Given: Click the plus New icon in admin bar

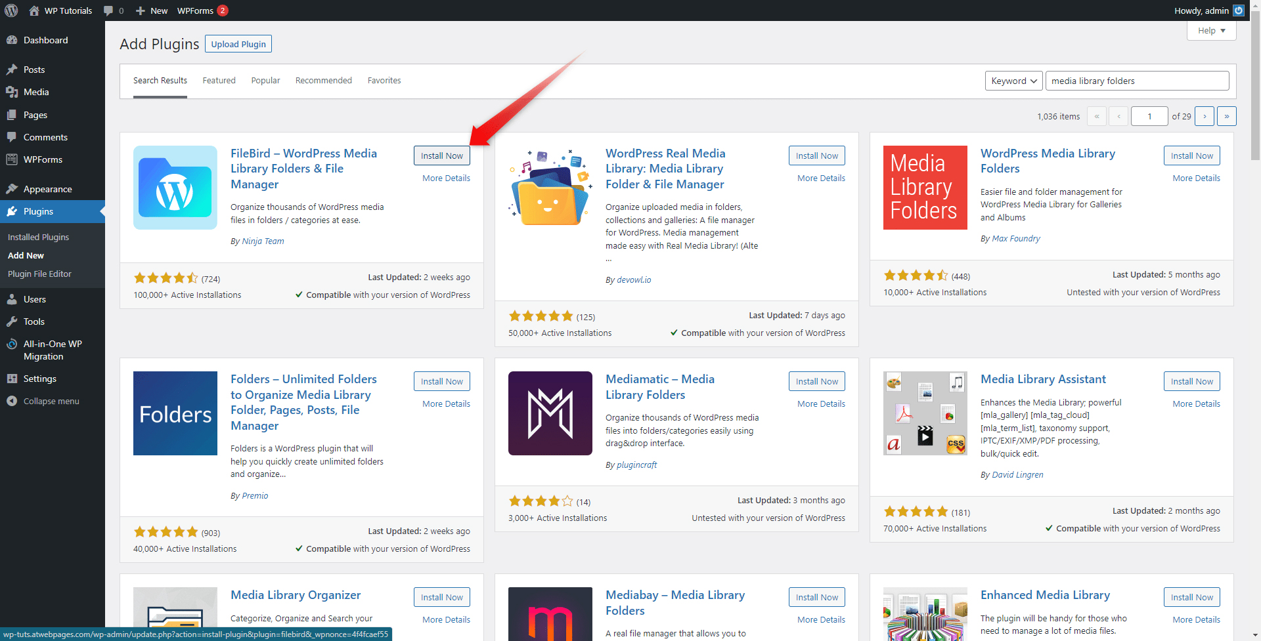Looking at the screenshot, I should pyautogui.click(x=140, y=10).
